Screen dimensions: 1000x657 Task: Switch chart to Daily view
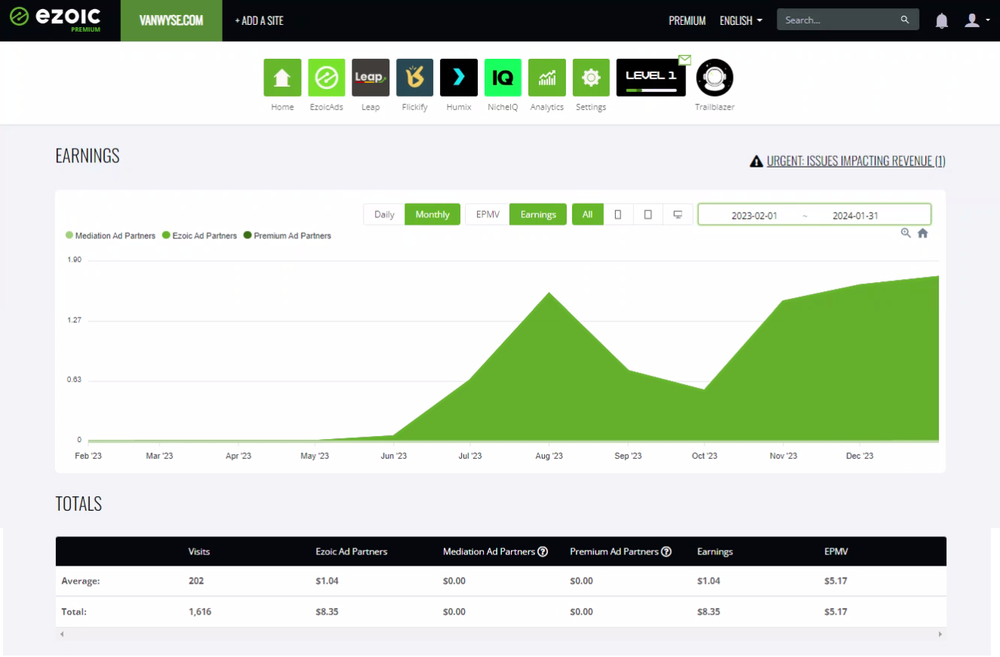pyautogui.click(x=384, y=215)
